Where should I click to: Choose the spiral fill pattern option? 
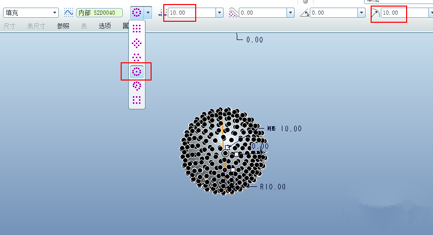[137, 86]
